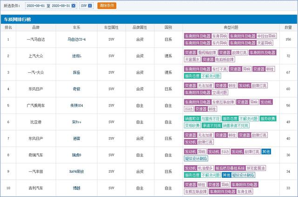Click the 中控台异响 problem tag
The image size is (298, 197).
tap(266, 36)
